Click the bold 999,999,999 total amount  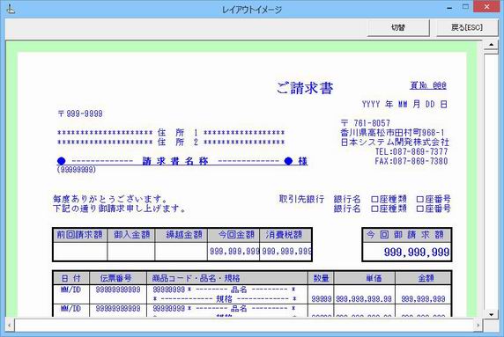click(x=417, y=253)
